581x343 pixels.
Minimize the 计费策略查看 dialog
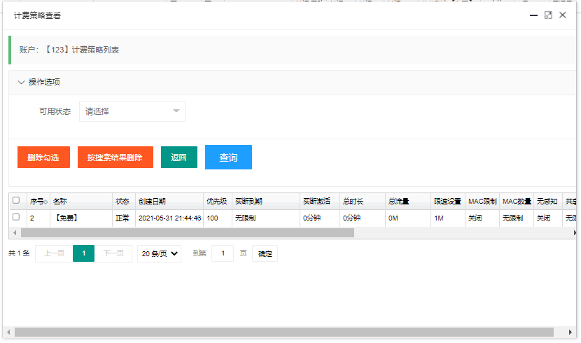coord(533,15)
